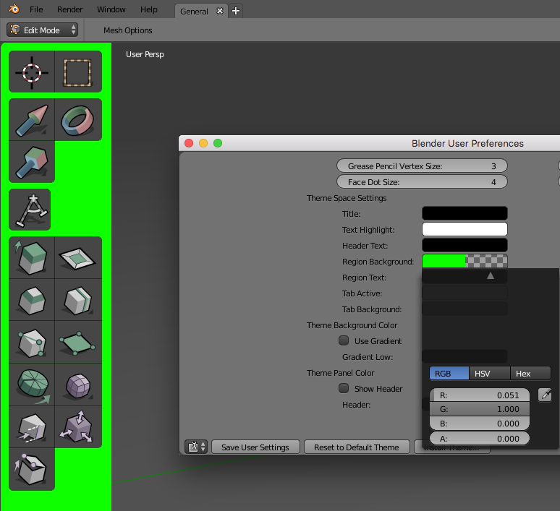Select the Inset Faces tool
Screen dimensions: 560x511
(x=78, y=257)
